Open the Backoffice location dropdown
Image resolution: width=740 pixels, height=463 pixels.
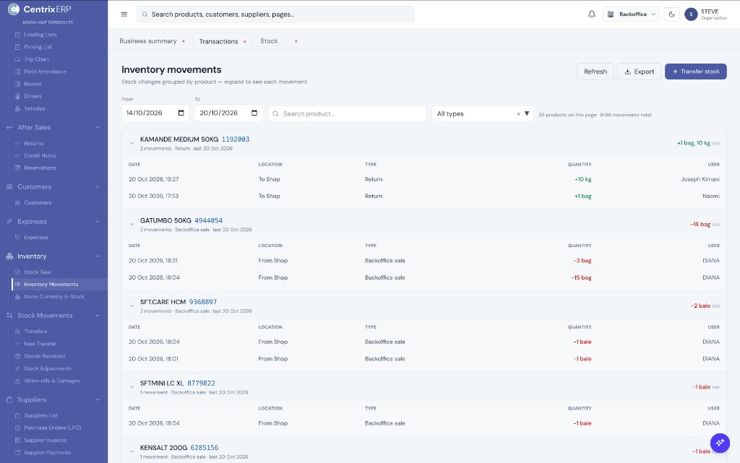632,14
